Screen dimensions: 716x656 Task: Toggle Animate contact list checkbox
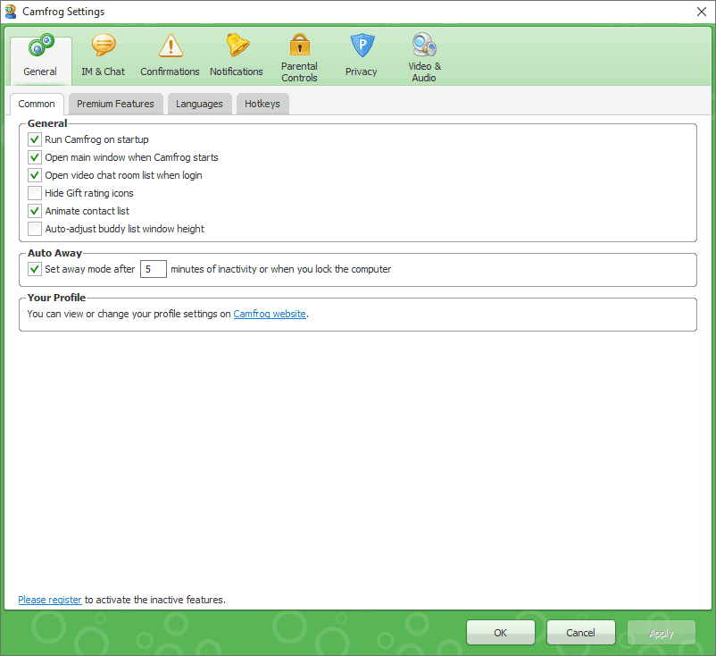click(35, 211)
